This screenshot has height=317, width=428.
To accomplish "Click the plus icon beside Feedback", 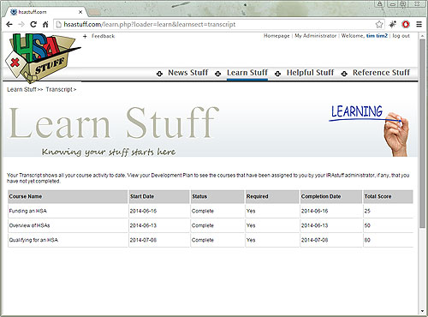I will [x=85, y=36].
